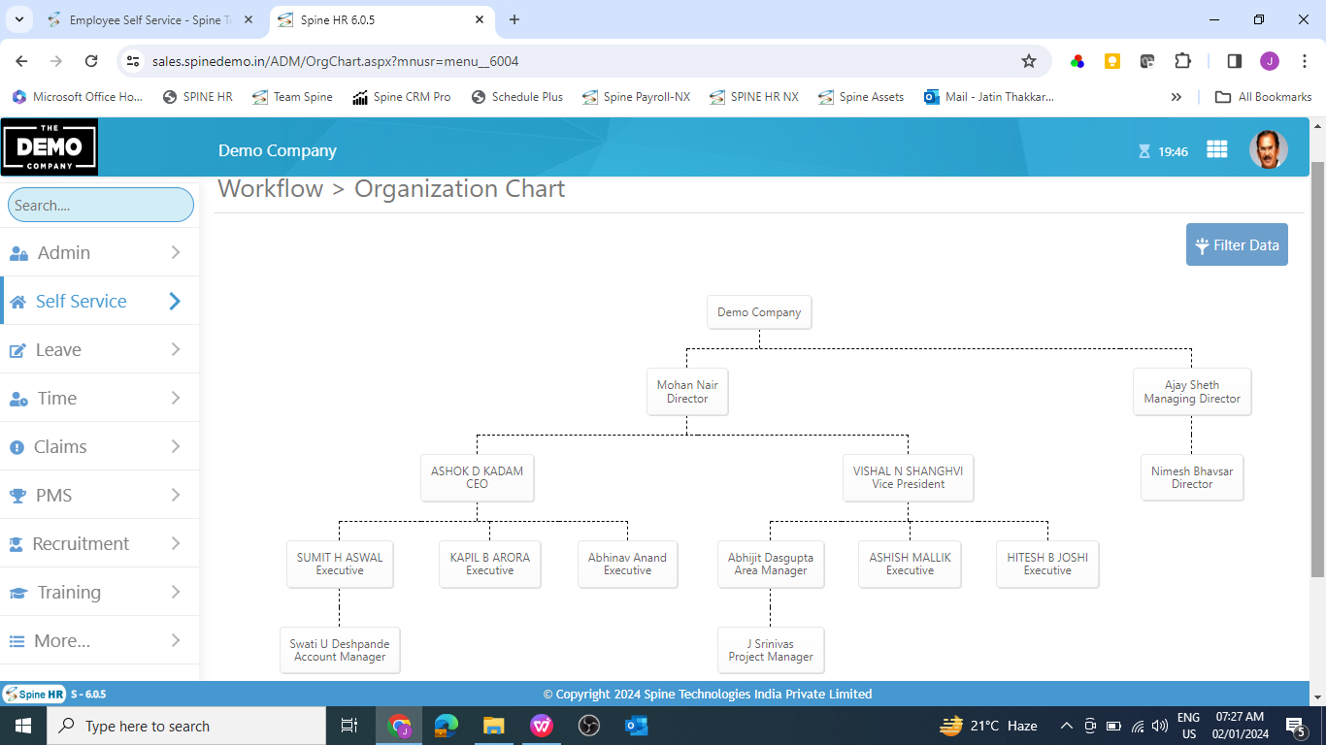The width and height of the screenshot is (1326, 745).
Task: Show more bookmarks chevron
Action: (x=1177, y=97)
